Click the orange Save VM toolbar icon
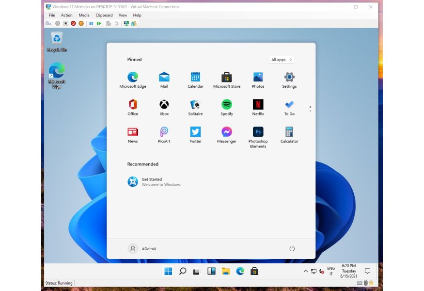Screen dimensions: 424x291 [x=81, y=24]
